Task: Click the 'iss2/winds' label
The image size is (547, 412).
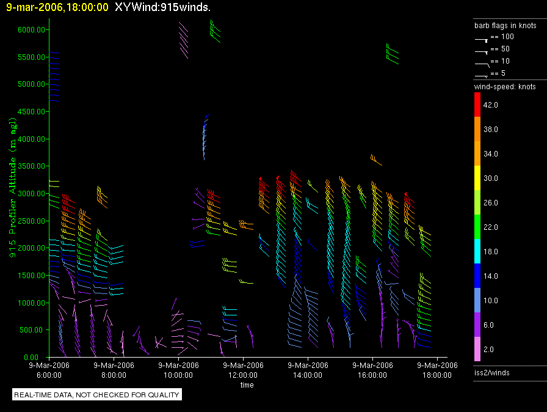Action: [x=492, y=372]
